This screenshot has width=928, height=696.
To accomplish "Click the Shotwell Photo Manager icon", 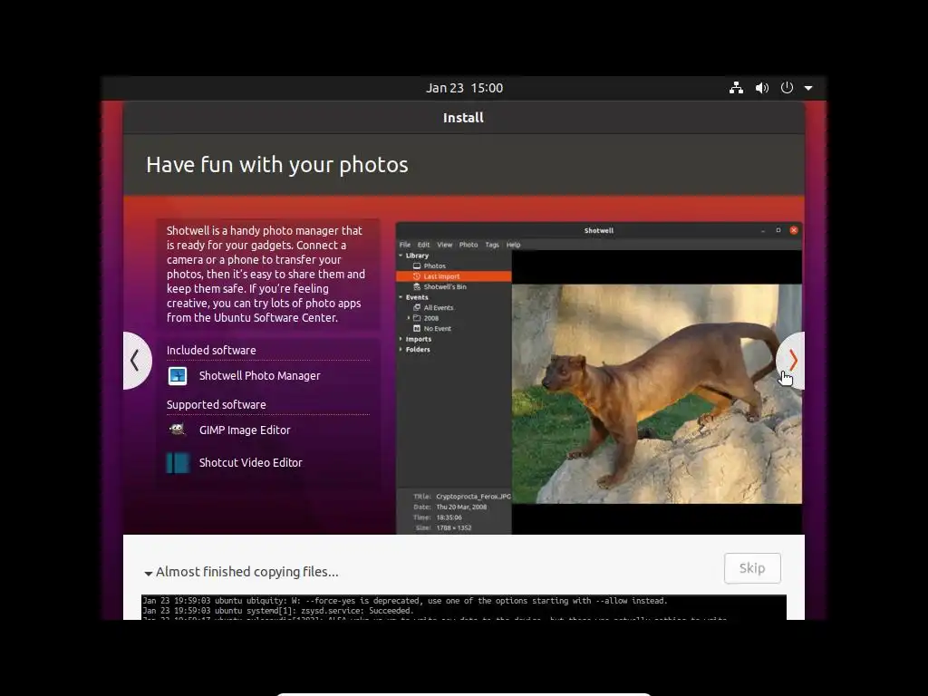I will 178,376.
